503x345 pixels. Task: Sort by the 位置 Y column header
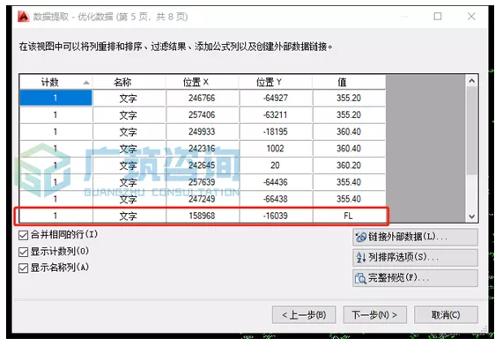276,82
